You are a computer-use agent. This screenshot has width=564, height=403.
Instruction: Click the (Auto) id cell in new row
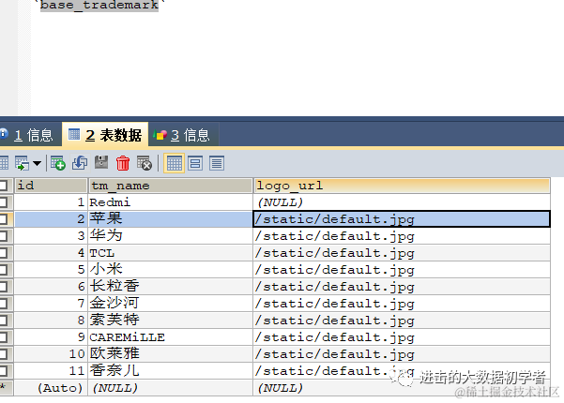tap(51, 388)
